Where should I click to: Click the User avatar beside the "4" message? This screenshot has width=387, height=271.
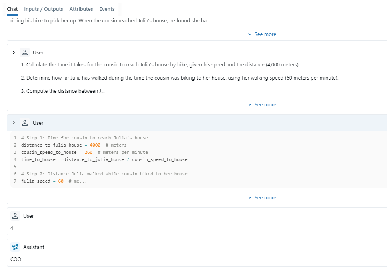pos(15,216)
